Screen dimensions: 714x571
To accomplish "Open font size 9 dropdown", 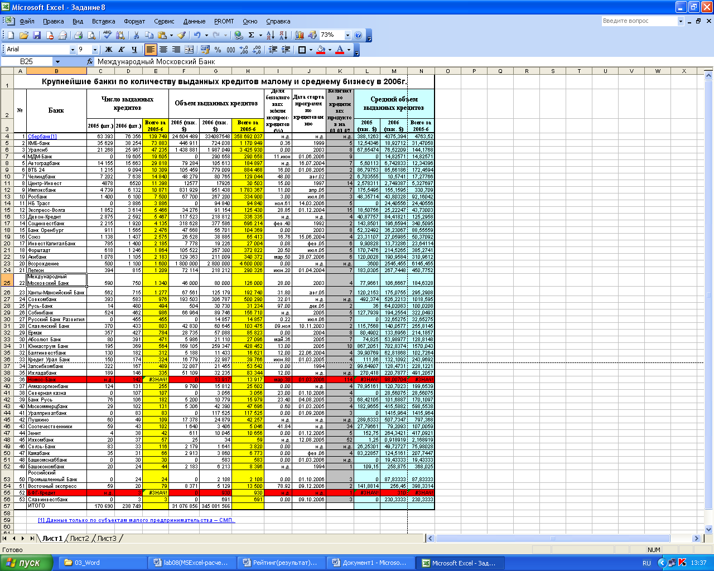I will pyautogui.click(x=95, y=50).
